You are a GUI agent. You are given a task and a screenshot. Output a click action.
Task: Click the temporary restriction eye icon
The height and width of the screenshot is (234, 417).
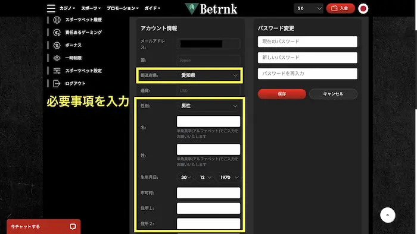click(x=57, y=58)
